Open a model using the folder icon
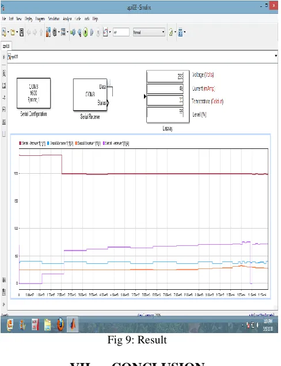The image size is (281, 366). (13, 32)
